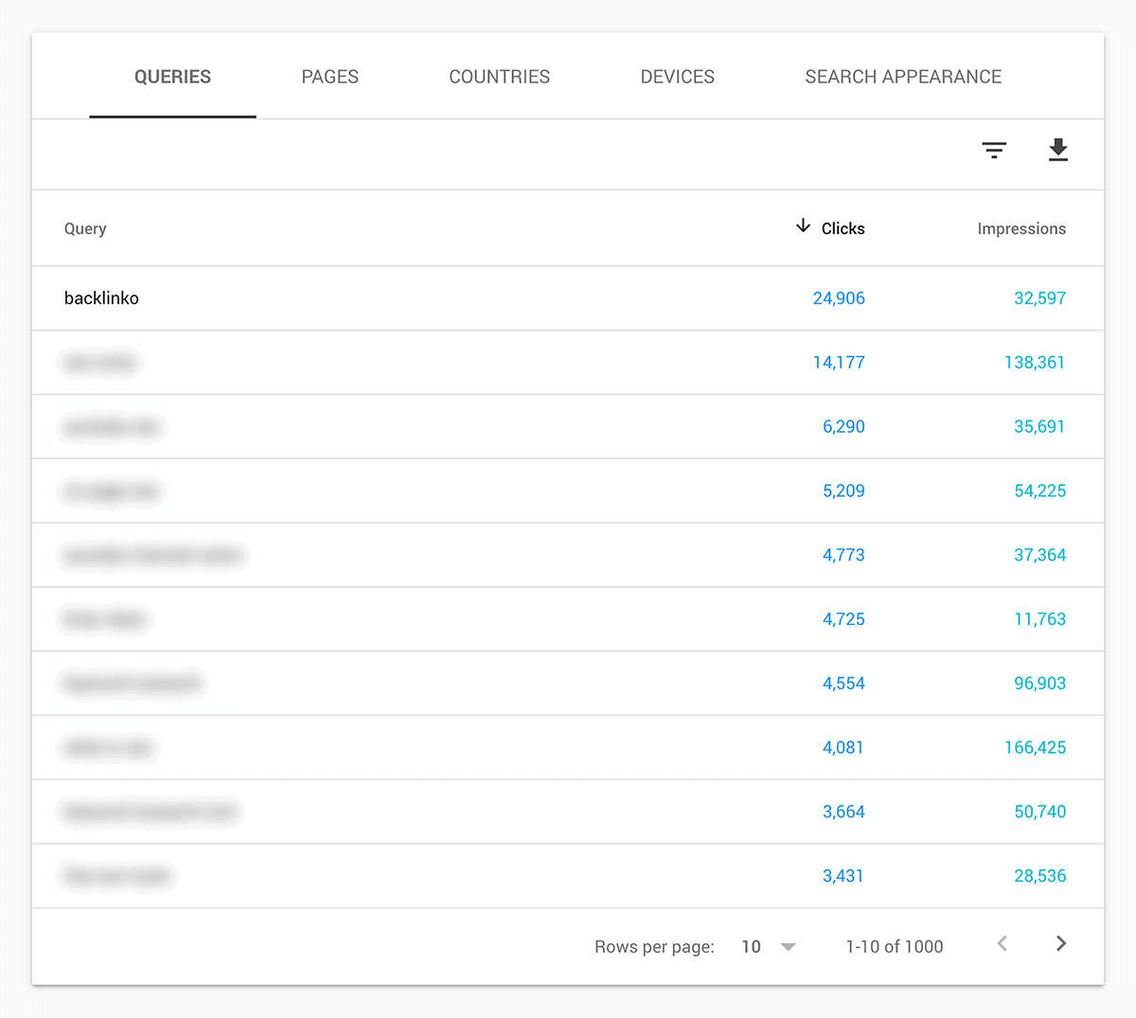Sort by the Impressions column header

point(1021,228)
